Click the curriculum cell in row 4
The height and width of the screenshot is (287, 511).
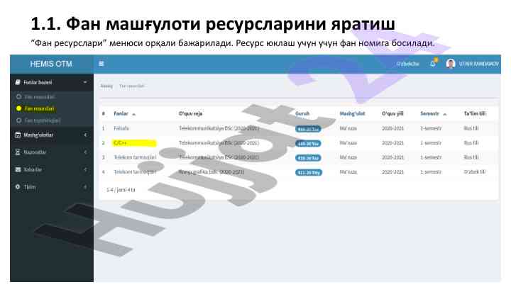211,171
